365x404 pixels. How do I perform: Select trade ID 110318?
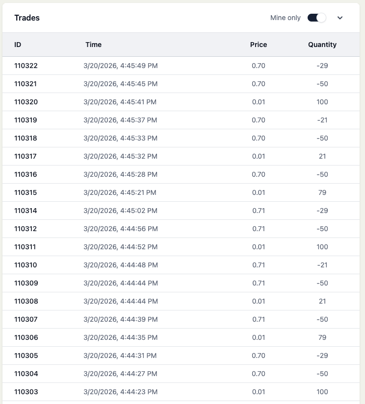(26, 138)
